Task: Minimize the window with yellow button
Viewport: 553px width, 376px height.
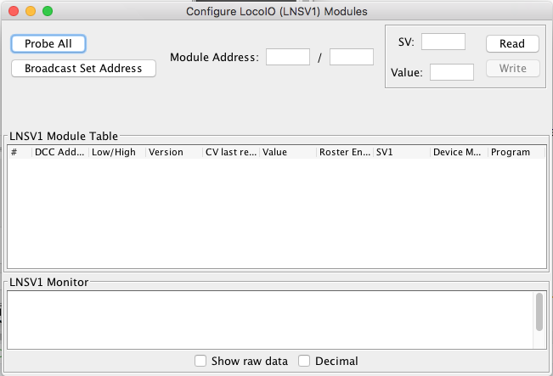Action: 31,11
